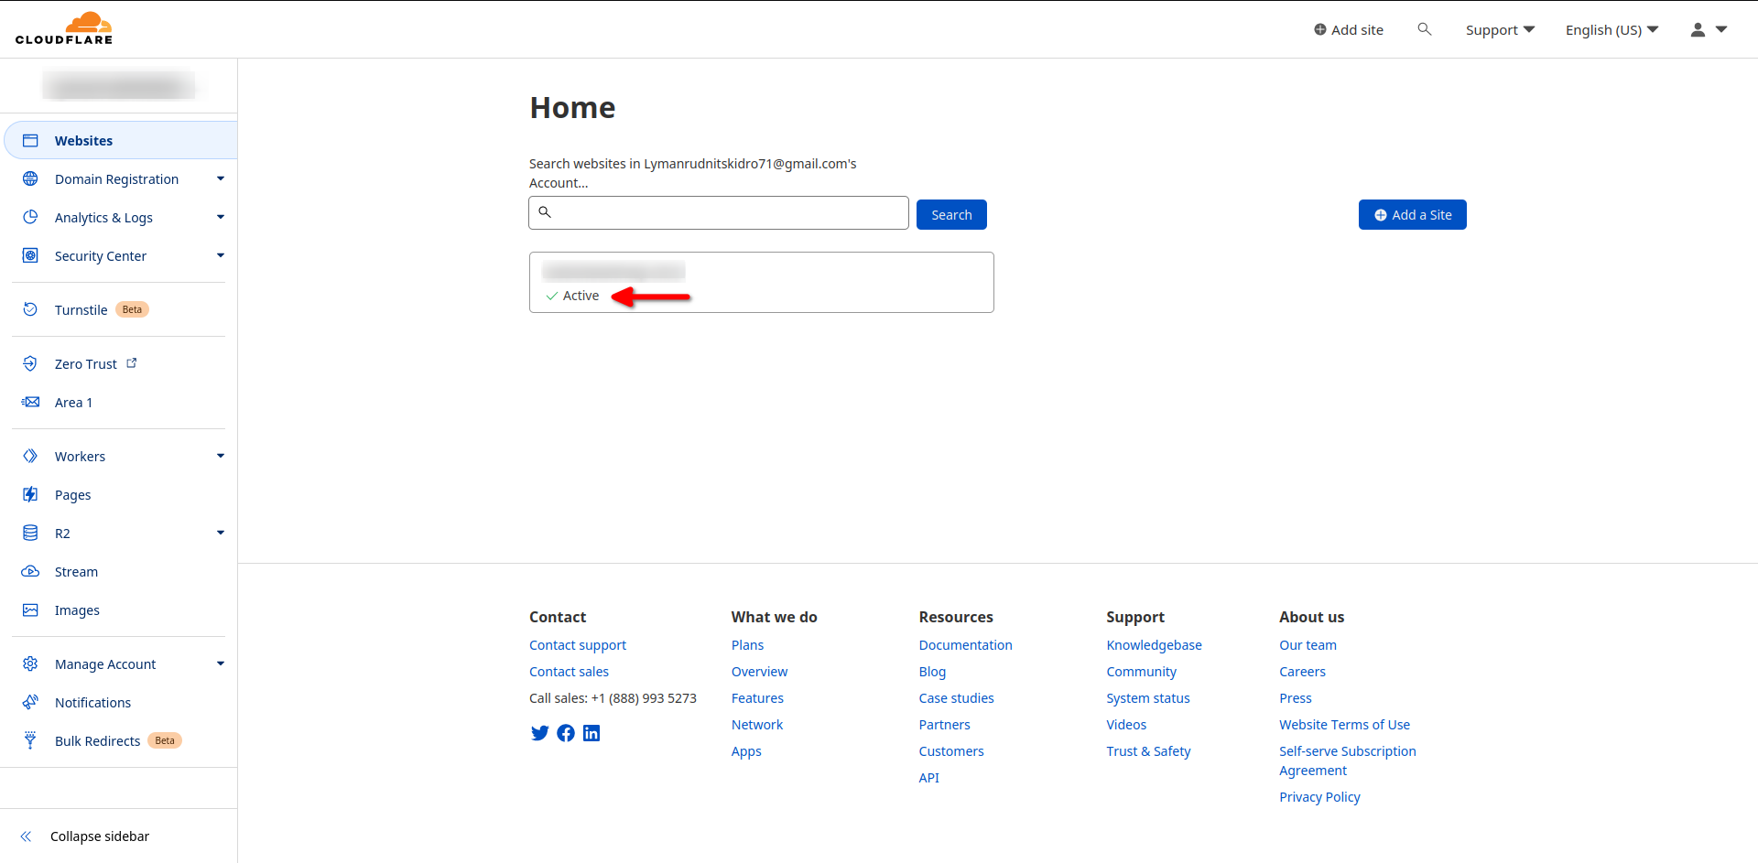Open the user profile icon menu
Screen dimensions: 1758x863
coord(1698,29)
